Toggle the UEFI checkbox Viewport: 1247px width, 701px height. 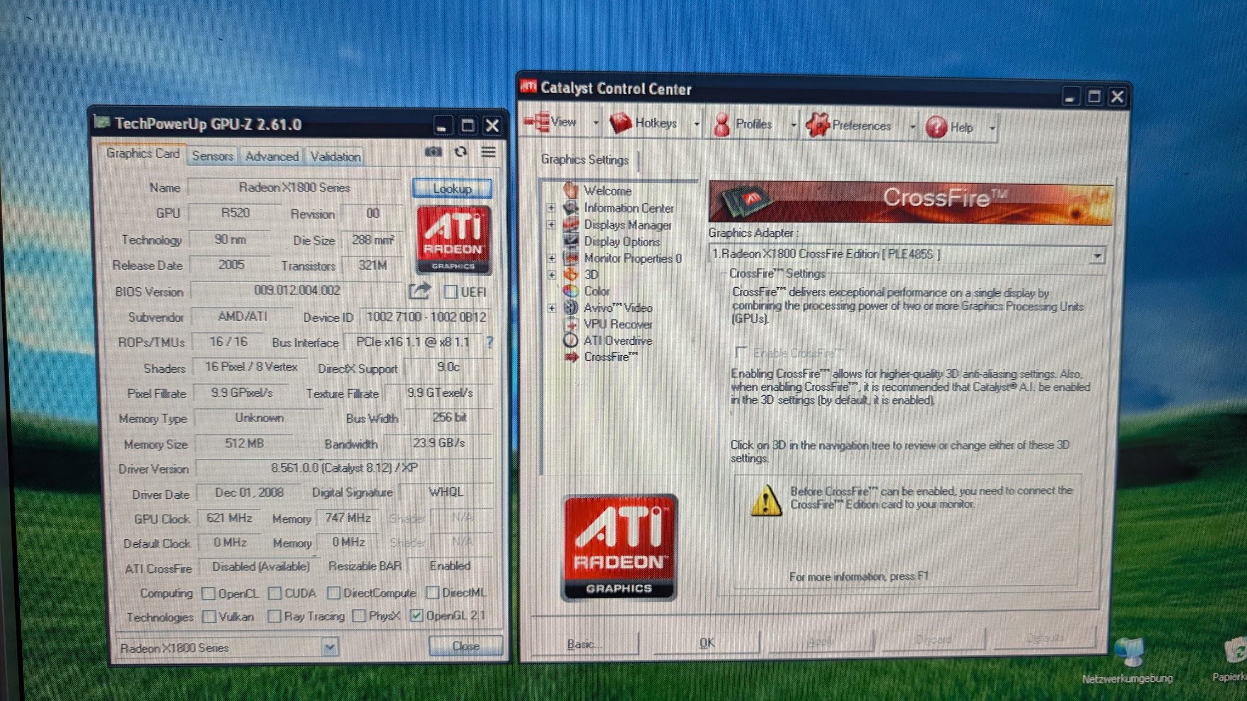click(x=450, y=292)
